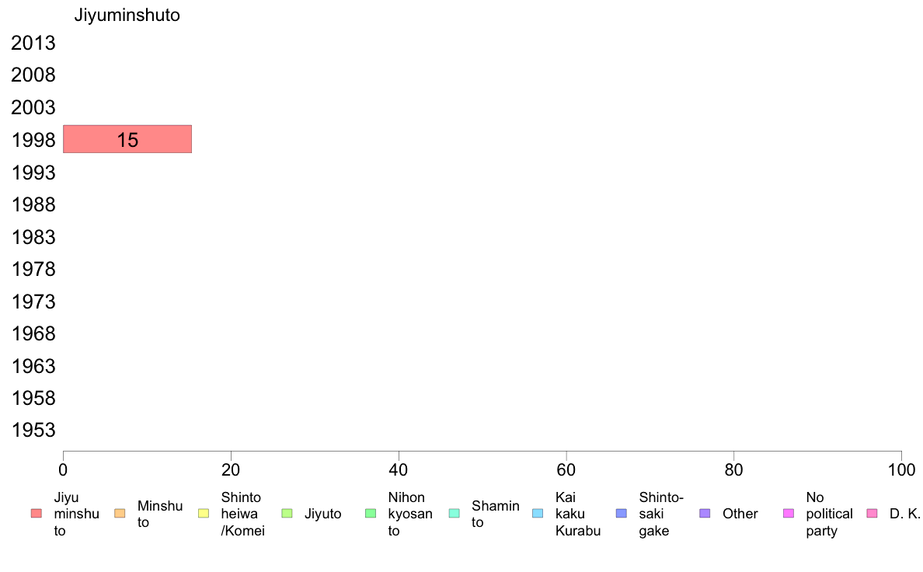
Task: Click the Other legend text label
Action: point(740,514)
